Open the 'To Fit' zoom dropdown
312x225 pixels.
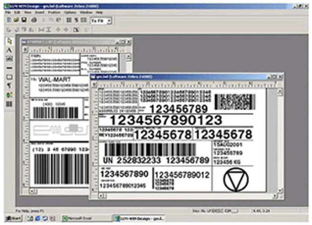pos(109,20)
